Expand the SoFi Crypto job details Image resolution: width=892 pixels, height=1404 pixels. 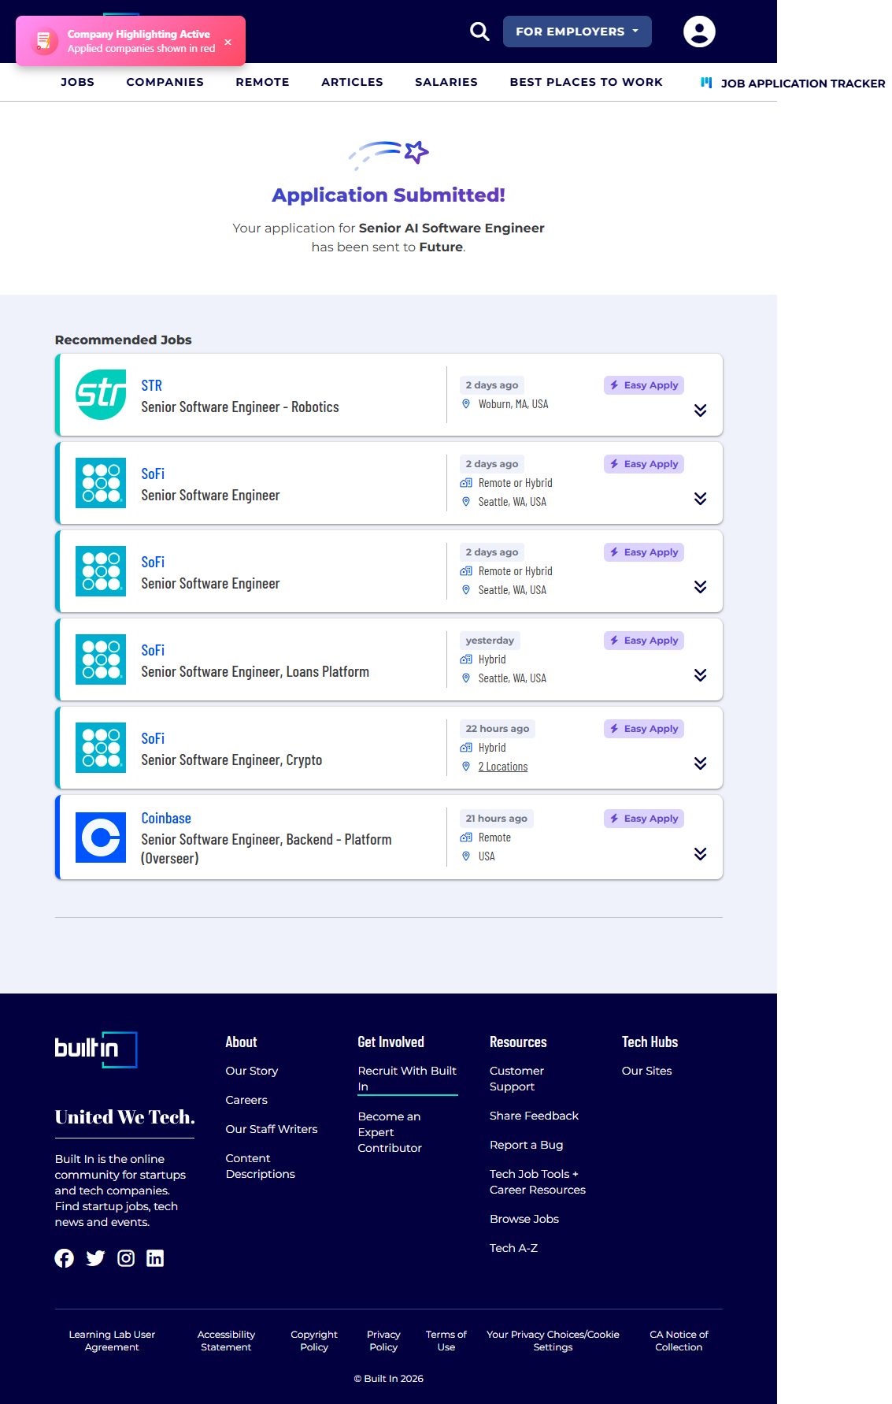click(x=700, y=763)
